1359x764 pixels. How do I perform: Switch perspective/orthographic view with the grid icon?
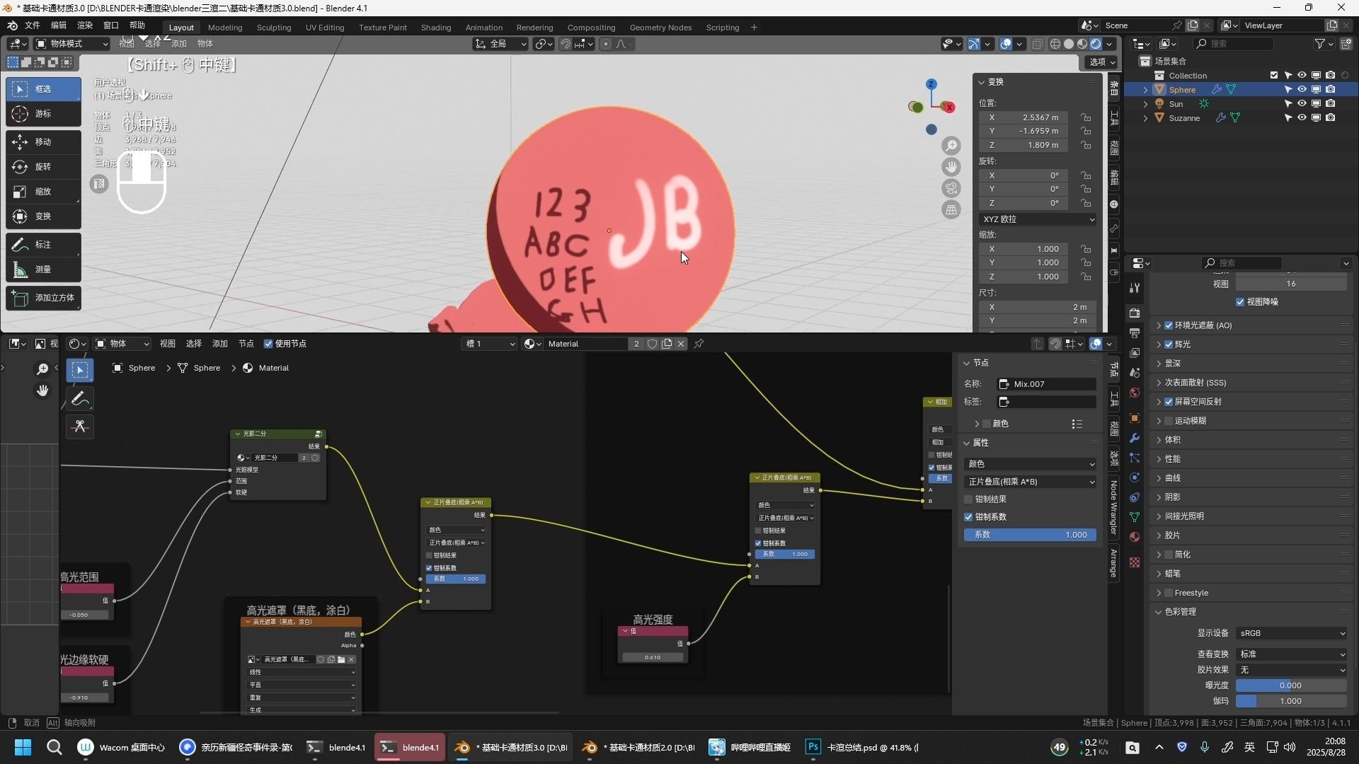click(x=951, y=210)
